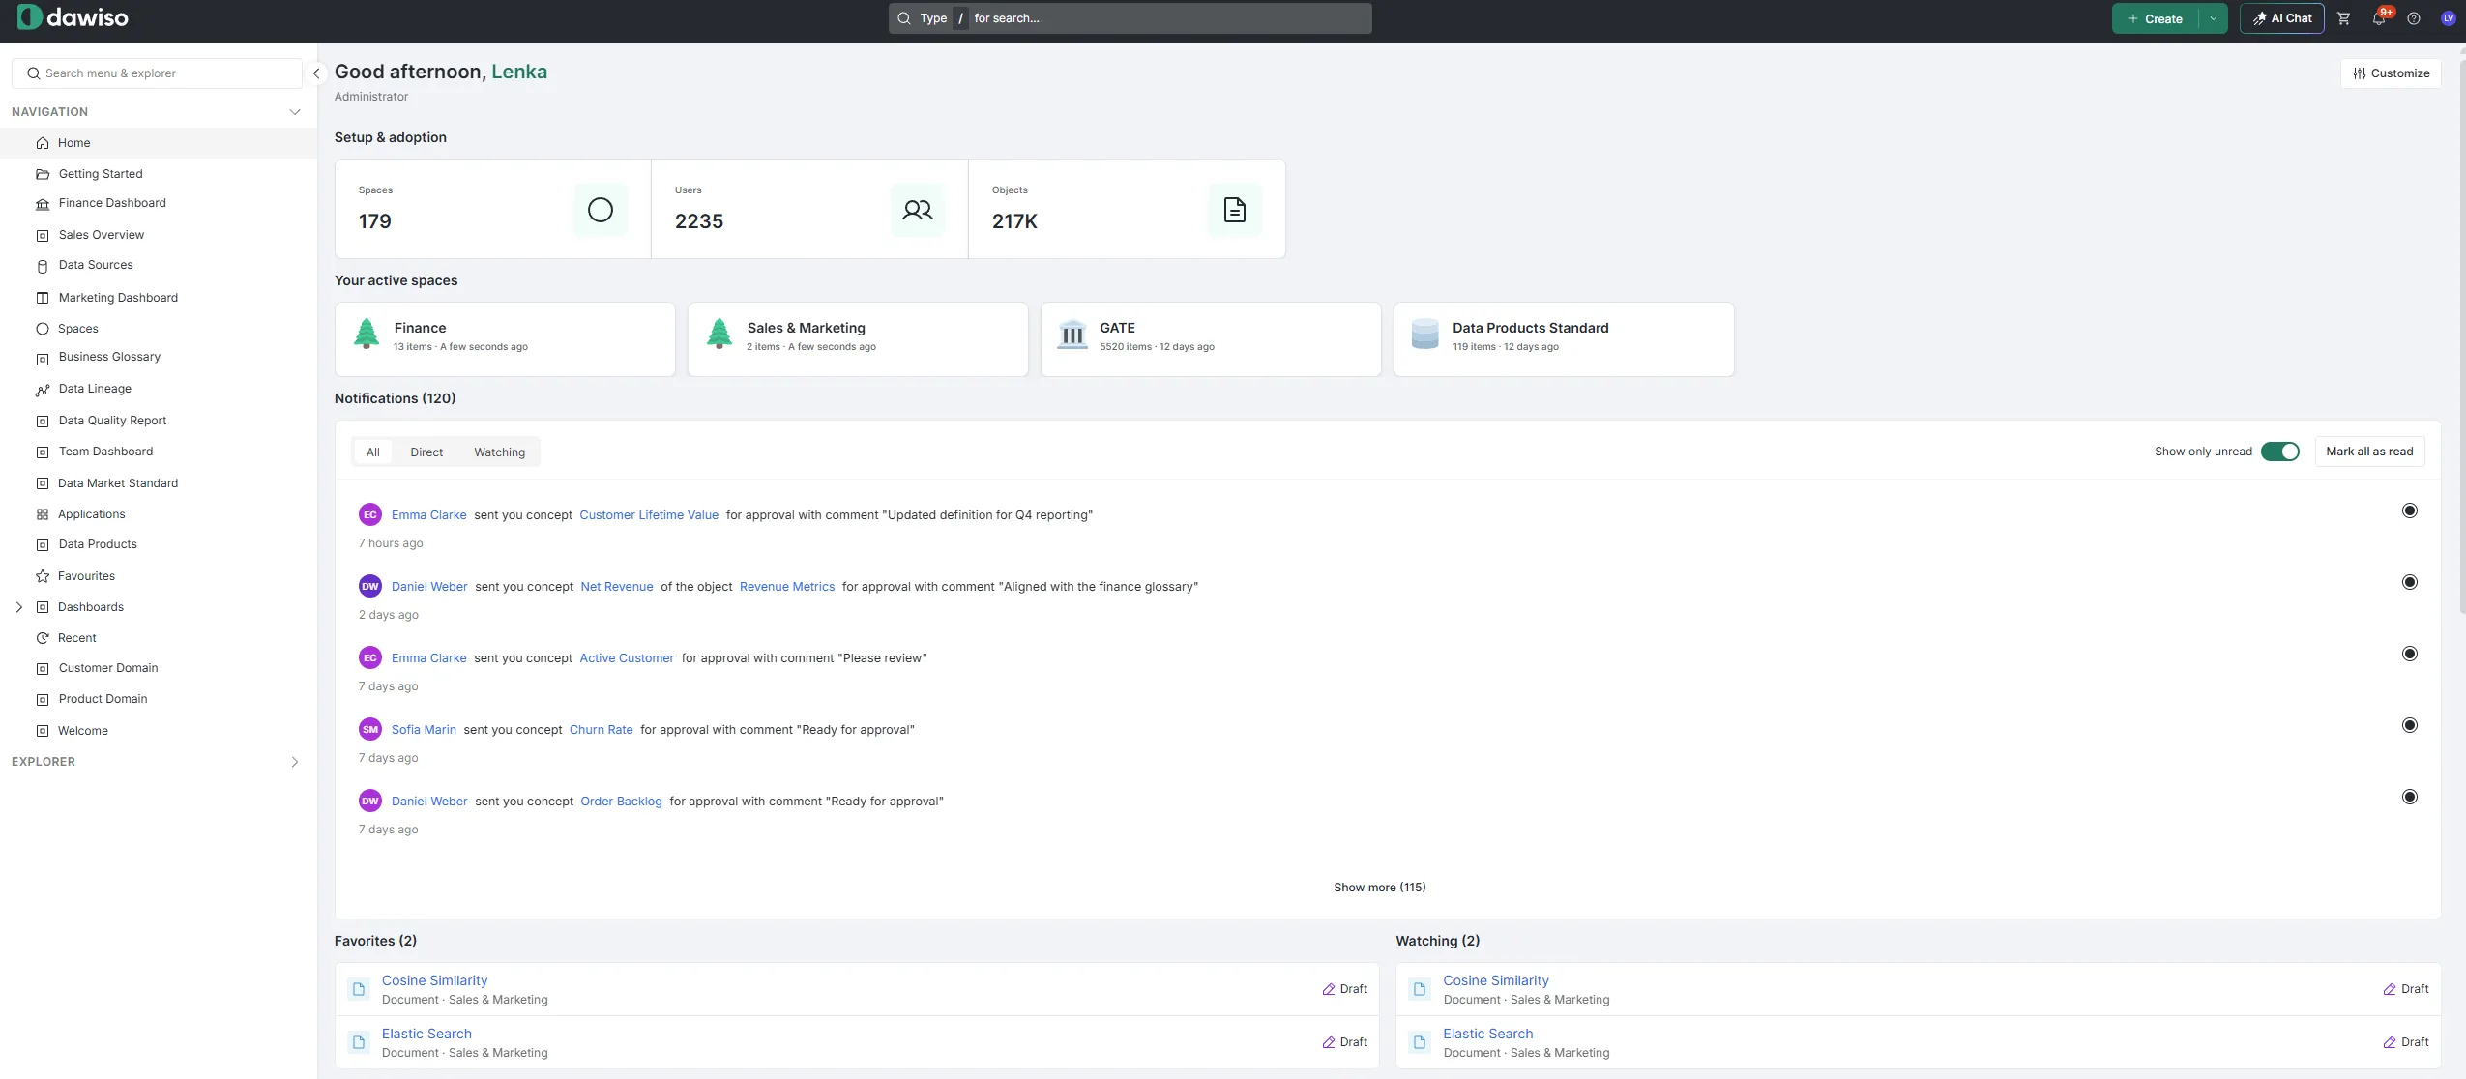The height and width of the screenshot is (1079, 2466).
Task: Mark Active Customer notification as read
Action: click(x=2410, y=654)
